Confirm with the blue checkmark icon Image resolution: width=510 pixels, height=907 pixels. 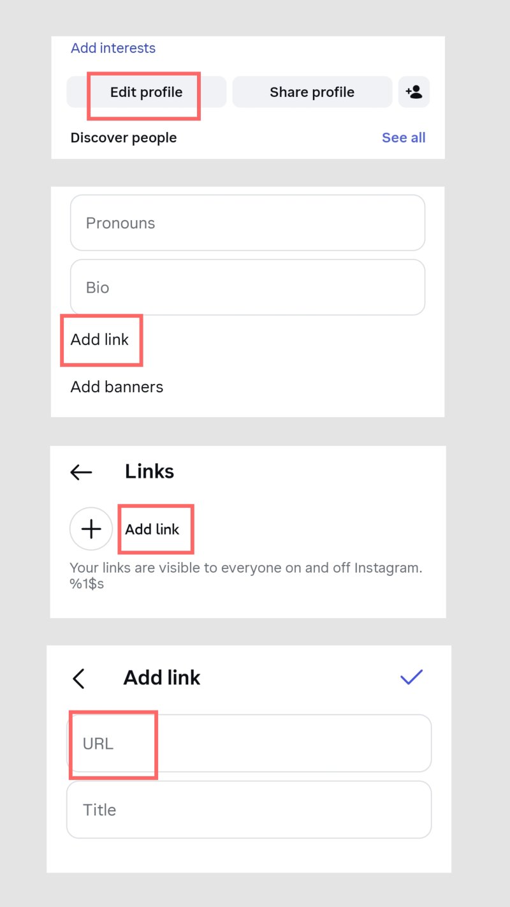coord(411,677)
